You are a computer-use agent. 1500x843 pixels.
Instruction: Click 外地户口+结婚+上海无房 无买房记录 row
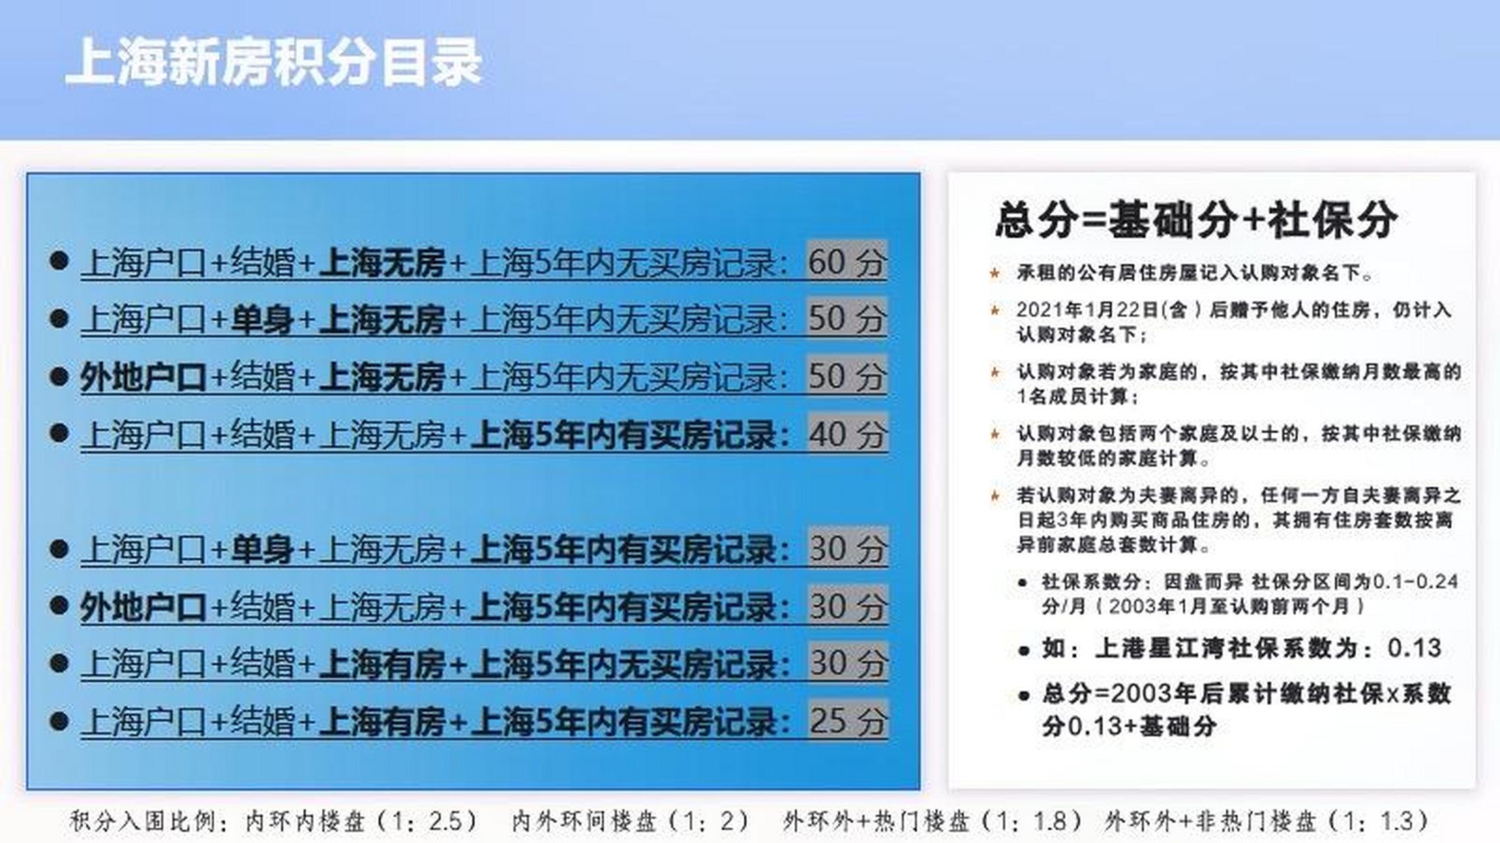pyautogui.click(x=484, y=377)
